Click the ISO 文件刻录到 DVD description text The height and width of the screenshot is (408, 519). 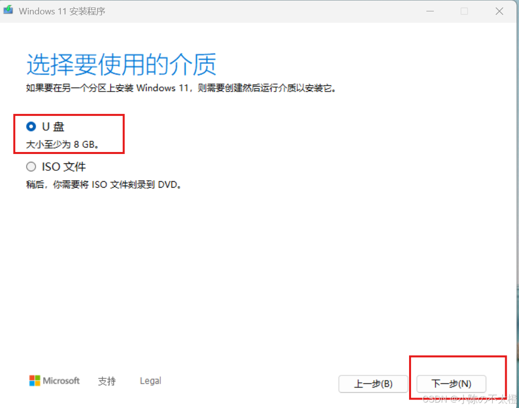click(x=104, y=184)
